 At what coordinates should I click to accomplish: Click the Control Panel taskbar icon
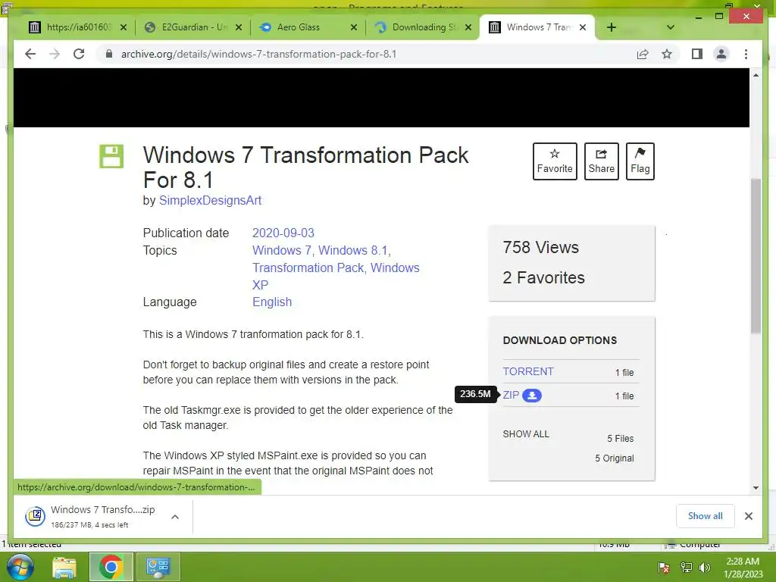click(158, 567)
